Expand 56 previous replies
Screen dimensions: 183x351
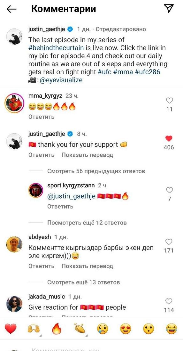click(x=96, y=171)
